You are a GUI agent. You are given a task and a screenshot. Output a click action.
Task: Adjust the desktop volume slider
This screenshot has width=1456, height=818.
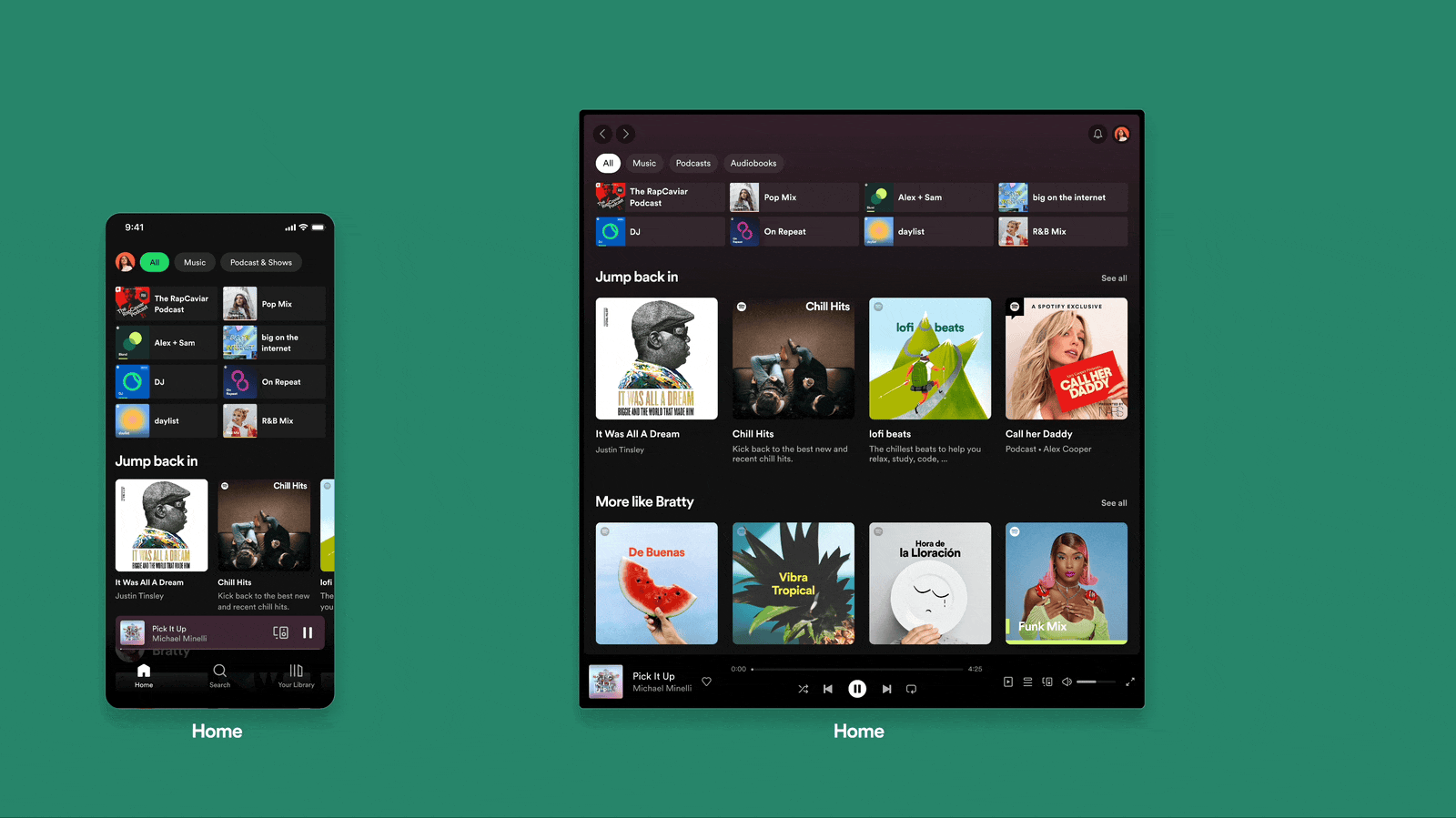click(1096, 682)
